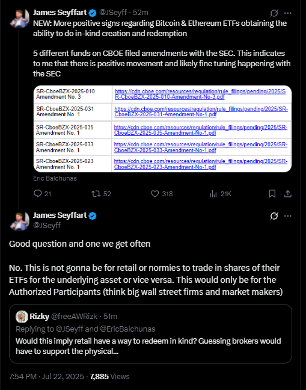
Task: Open SR-CboeBZX-2025-031 Amendment No. 1 link
Action: [201, 112]
